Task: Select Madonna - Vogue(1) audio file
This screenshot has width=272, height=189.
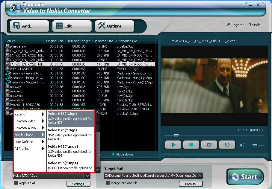Action: click(80, 82)
